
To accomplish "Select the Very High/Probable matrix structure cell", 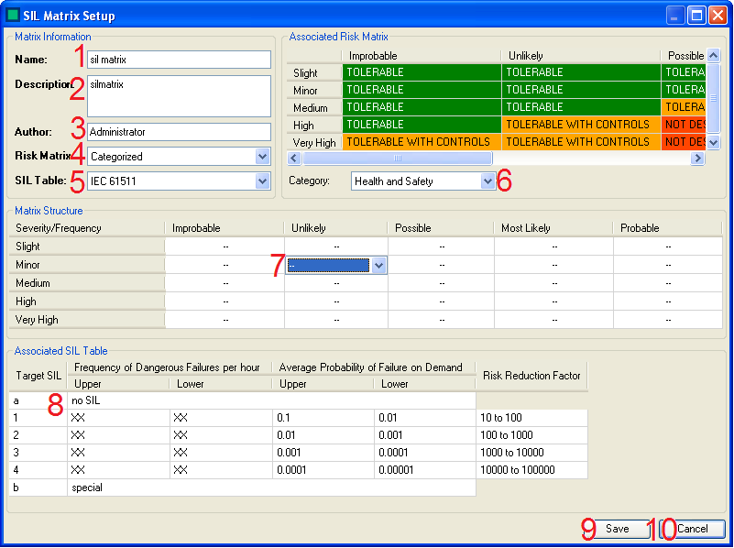I will coord(667,320).
